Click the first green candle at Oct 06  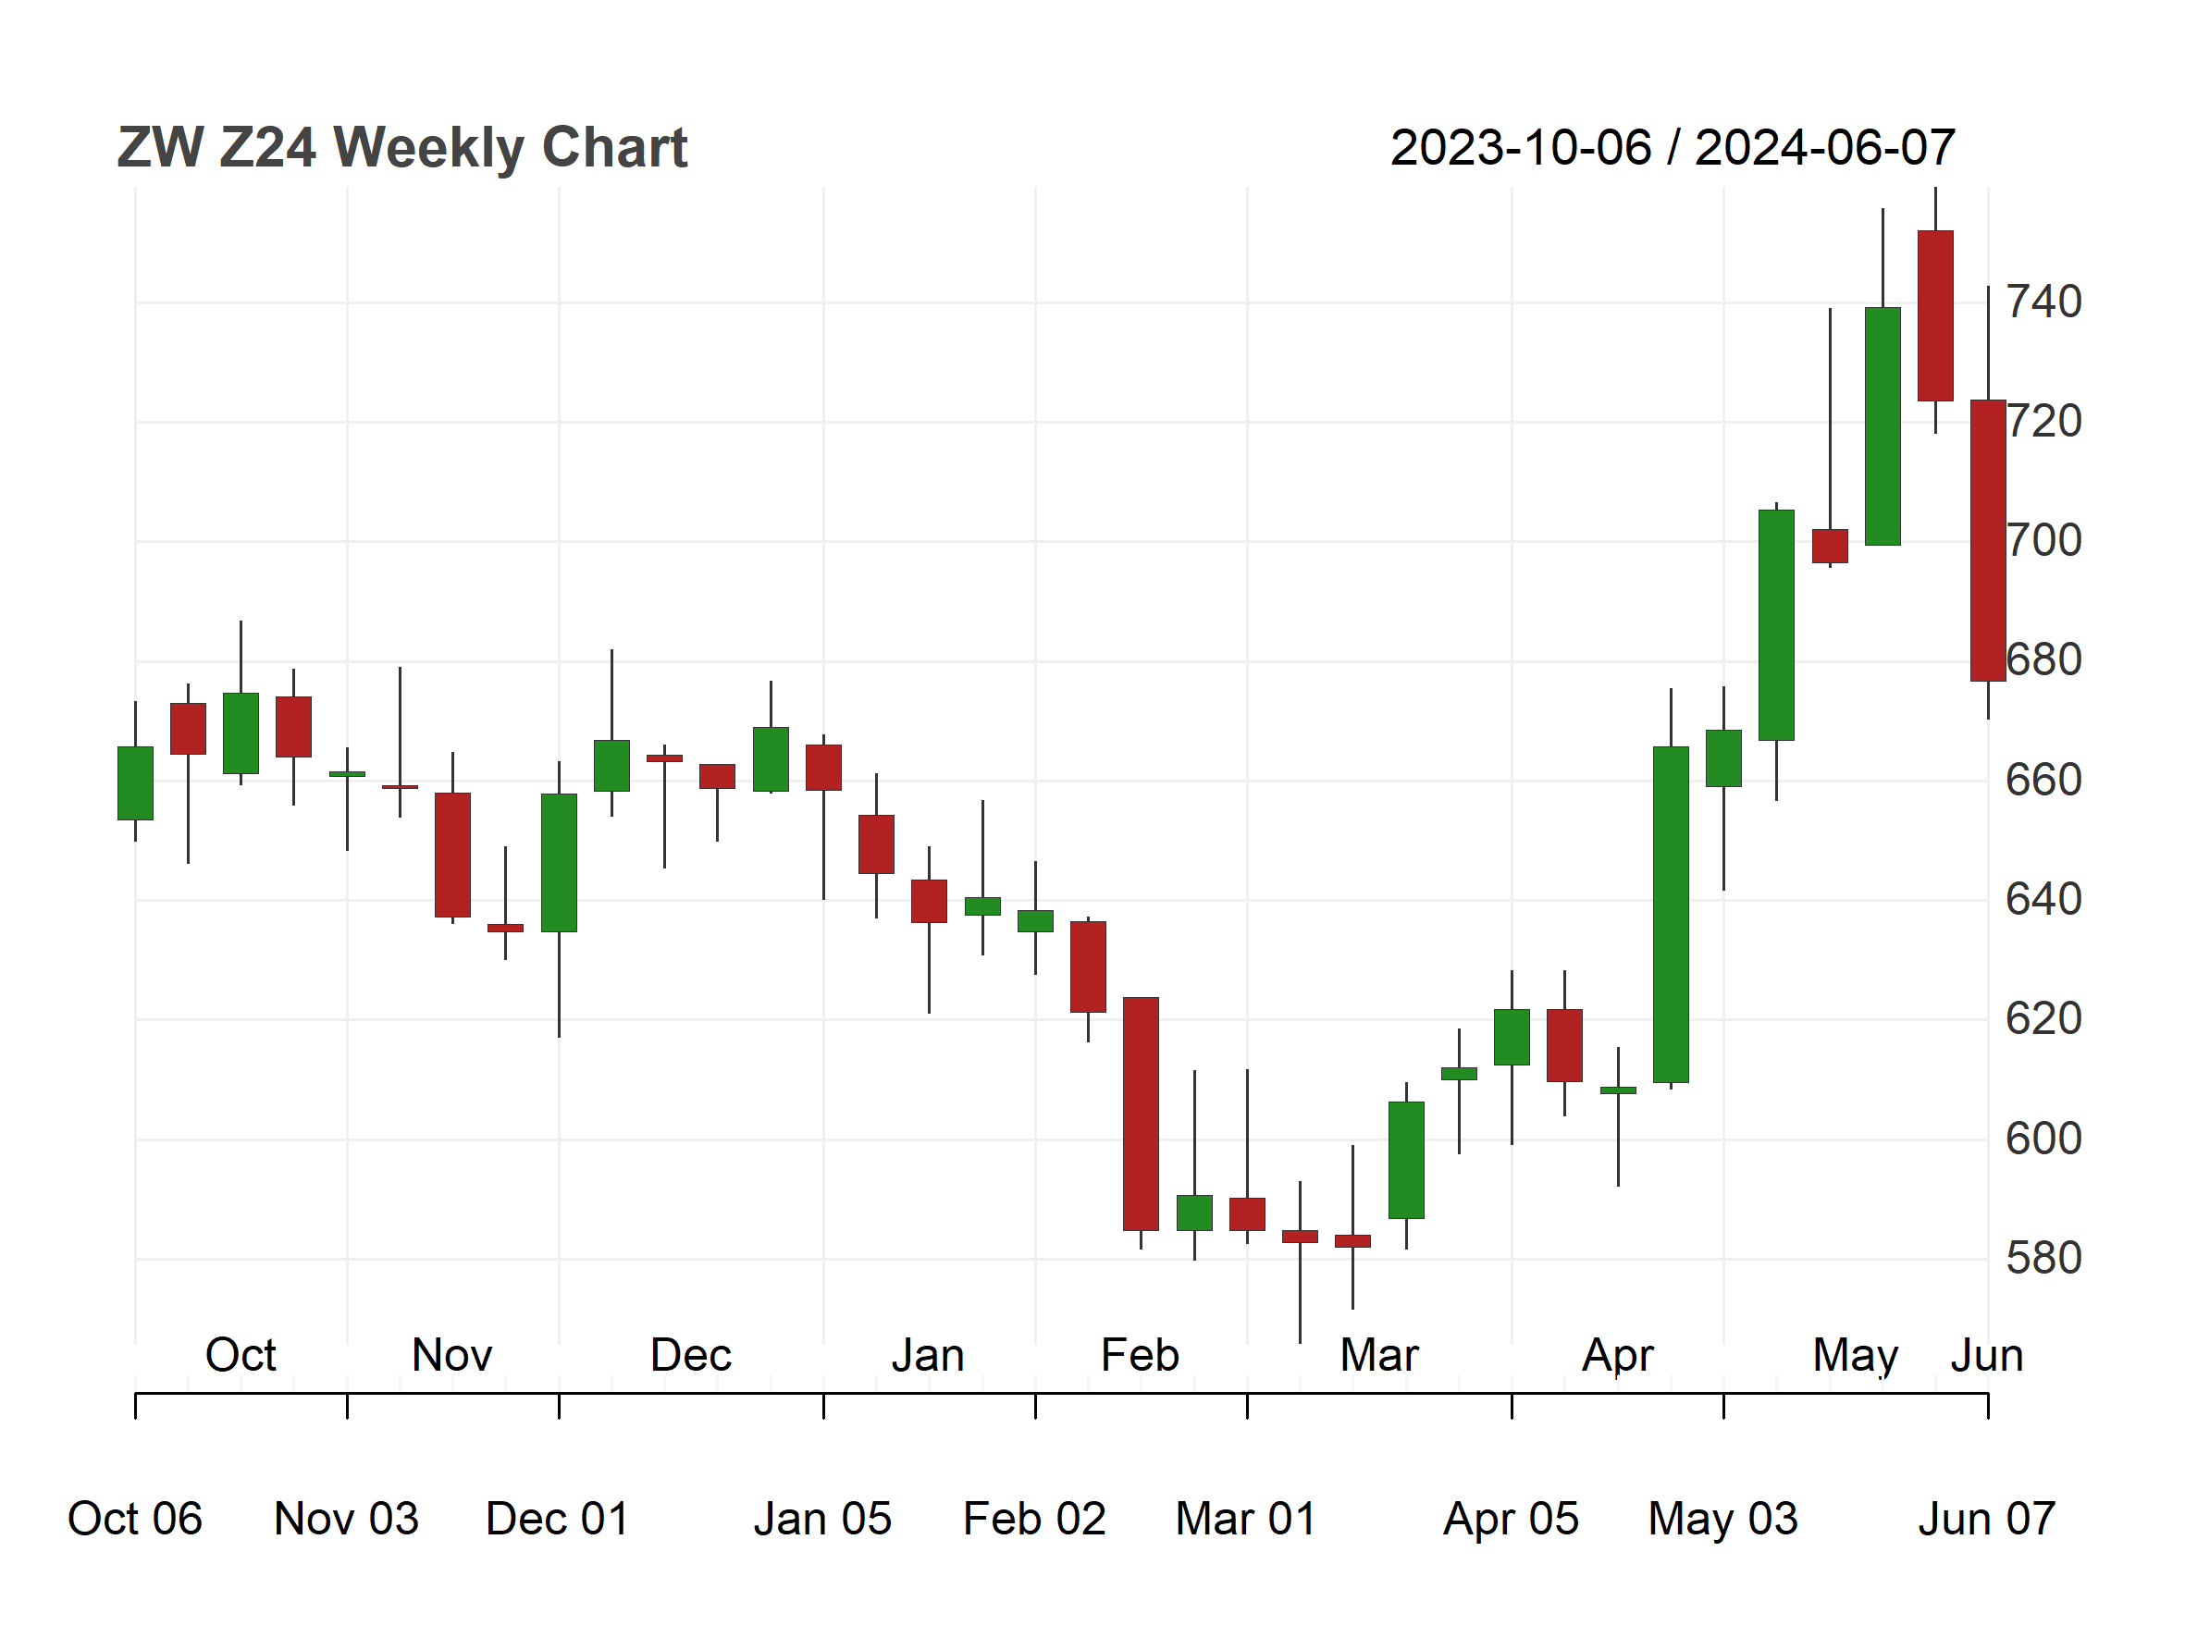pyautogui.click(x=135, y=783)
